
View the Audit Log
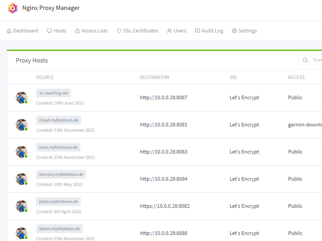coord(209,31)
